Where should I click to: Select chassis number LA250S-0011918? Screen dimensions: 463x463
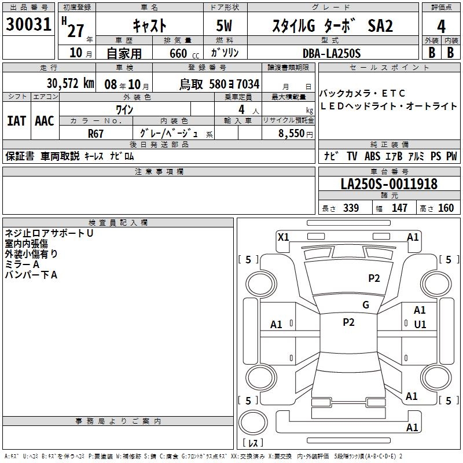[x=389, y=184]
